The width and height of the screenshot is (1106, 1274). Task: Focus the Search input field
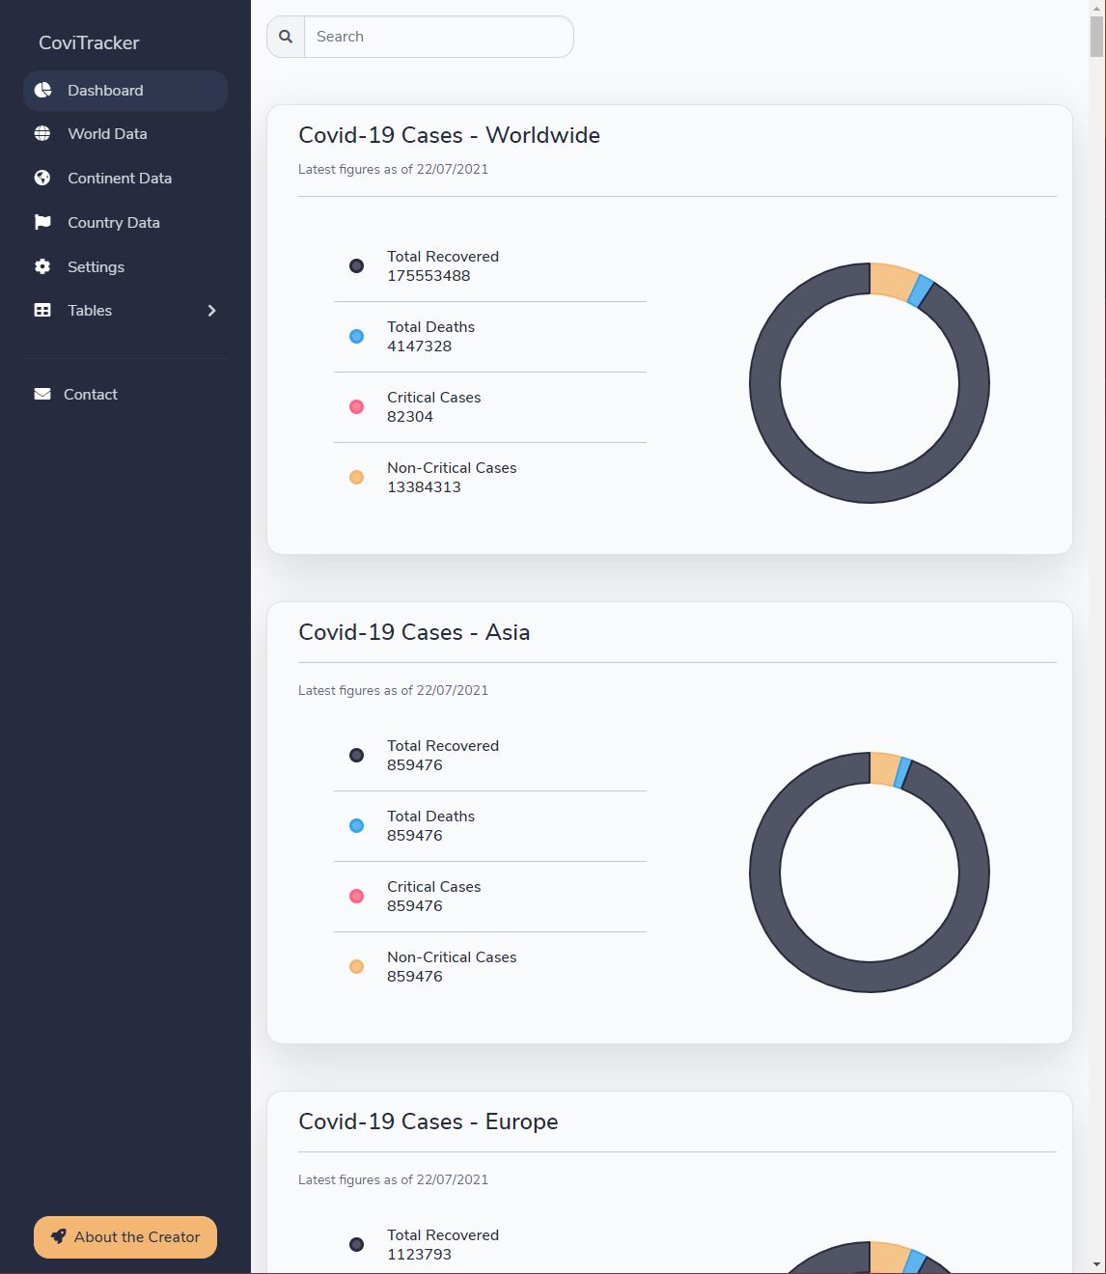439,37
